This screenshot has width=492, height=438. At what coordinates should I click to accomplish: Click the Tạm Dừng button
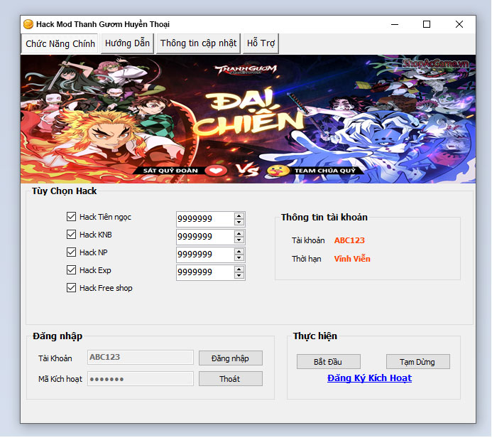(x=417, y=362)
